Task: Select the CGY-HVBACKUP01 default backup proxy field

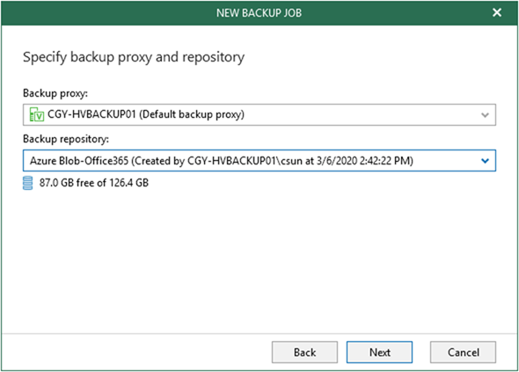Action: coord(259,115)
